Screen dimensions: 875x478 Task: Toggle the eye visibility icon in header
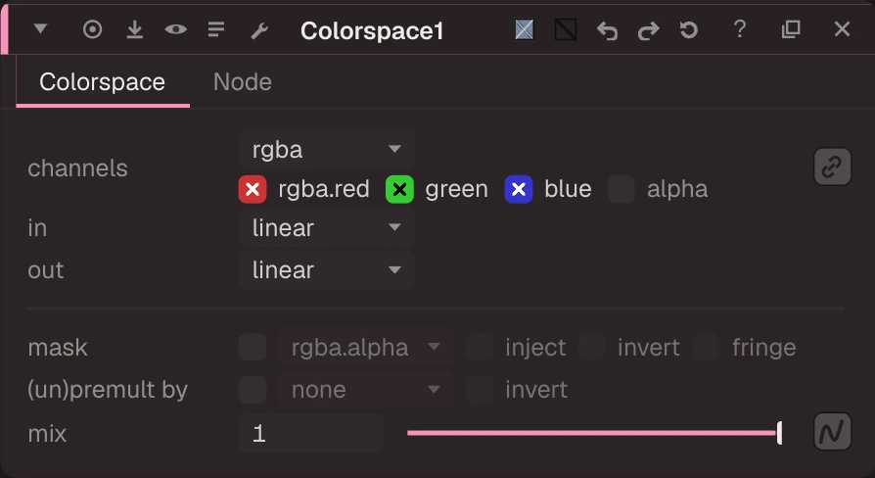[x=176, y=29]
